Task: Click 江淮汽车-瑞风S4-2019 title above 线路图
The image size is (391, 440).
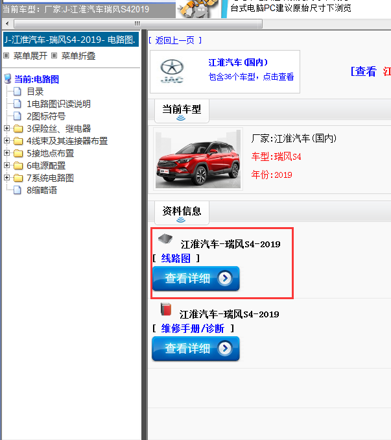Action: (x=230, y=244)
